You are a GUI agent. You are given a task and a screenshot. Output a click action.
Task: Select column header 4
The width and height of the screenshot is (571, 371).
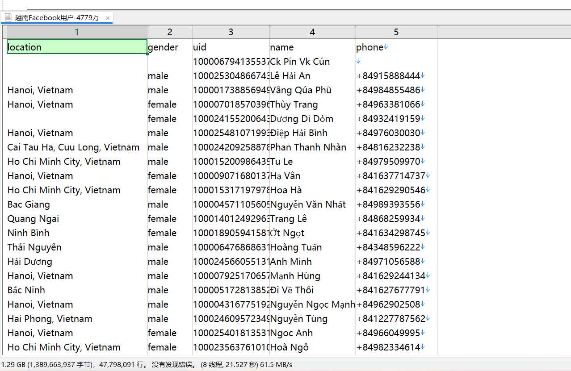312,32
